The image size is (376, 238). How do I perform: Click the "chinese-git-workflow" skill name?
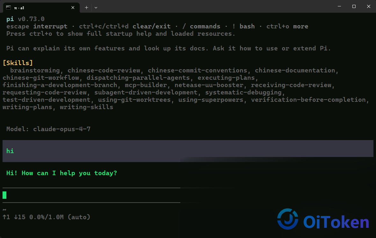41,78
